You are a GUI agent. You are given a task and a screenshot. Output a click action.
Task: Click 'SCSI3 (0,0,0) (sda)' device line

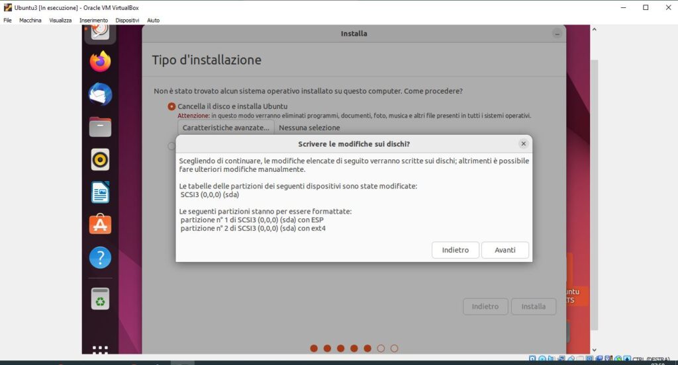pos(210,194)
